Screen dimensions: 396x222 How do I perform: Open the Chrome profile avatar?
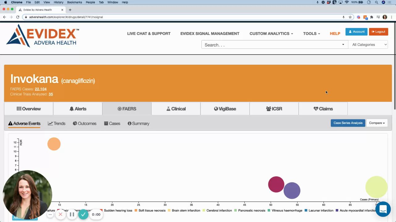click(385, 17)
